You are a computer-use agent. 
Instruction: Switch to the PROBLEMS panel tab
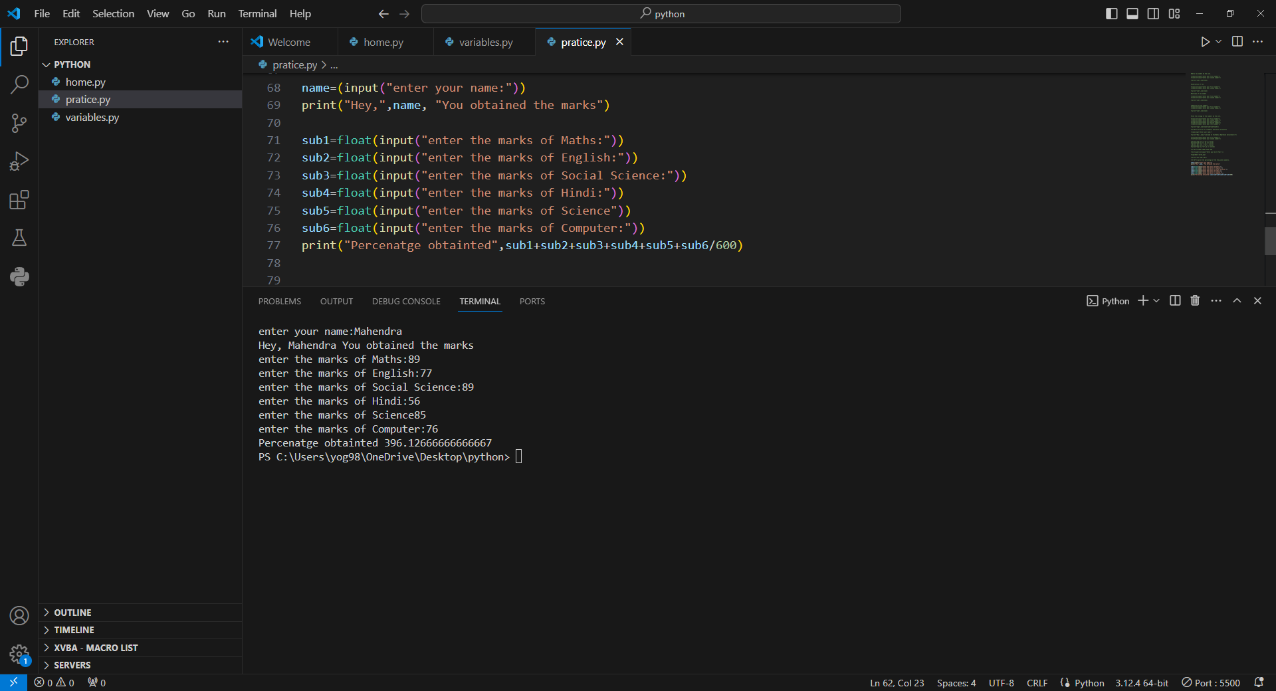click(x=280, y=302)
